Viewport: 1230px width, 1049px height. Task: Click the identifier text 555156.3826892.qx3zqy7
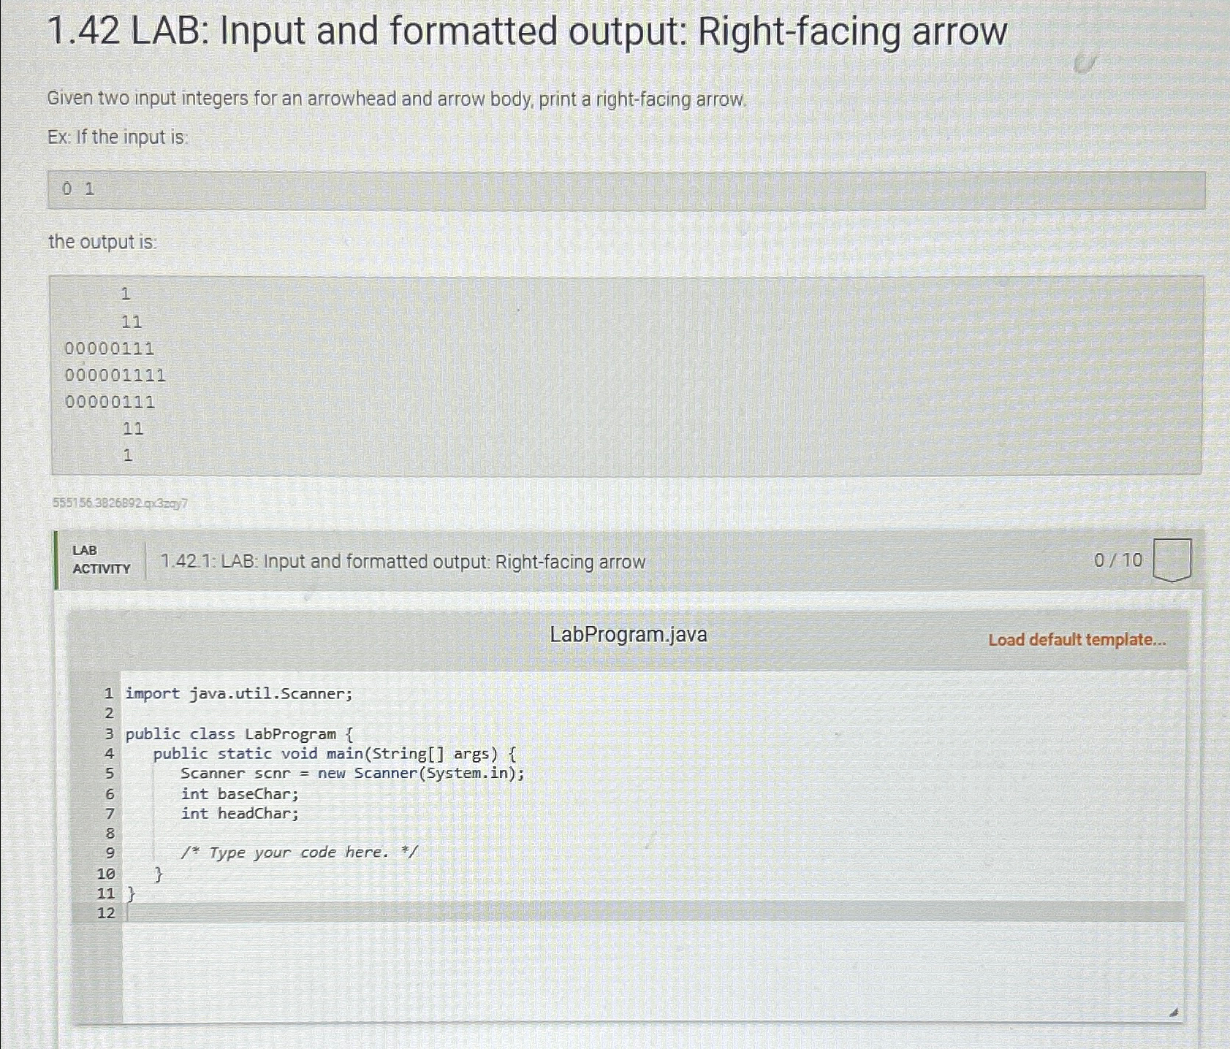121,502
